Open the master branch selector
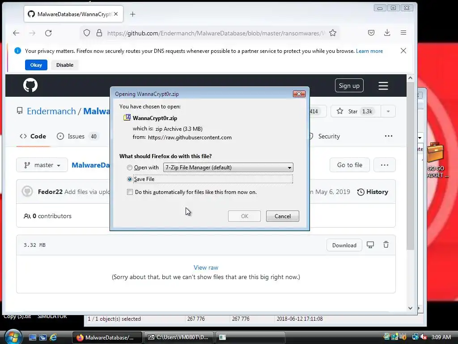Screen dimensions: 458x344 click(x=42, y=165)
